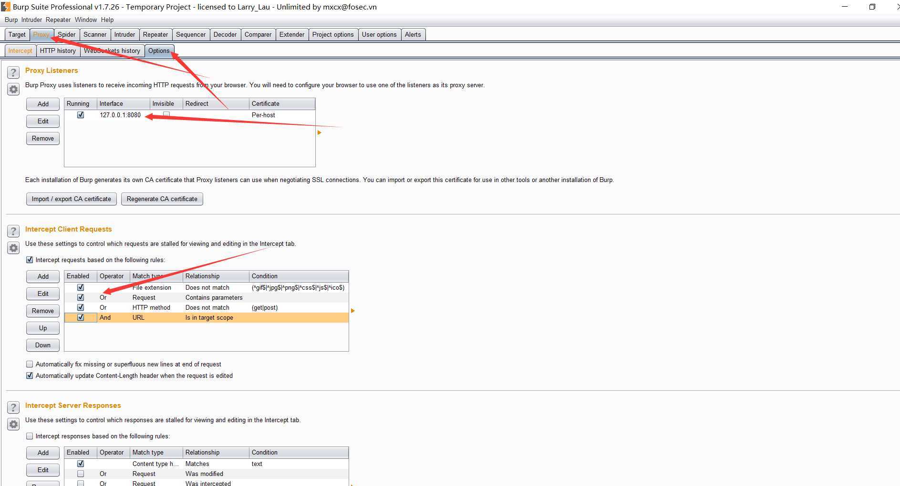Open settings gear for Intercept Server Responses

(13, 424)
